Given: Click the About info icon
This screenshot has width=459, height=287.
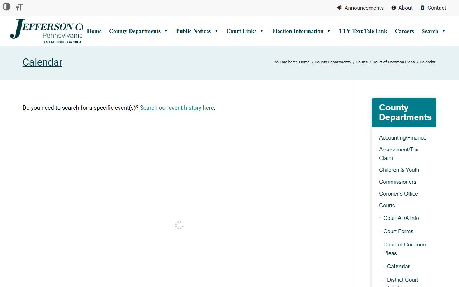Looking at the screenshot, I should (393, 8).
